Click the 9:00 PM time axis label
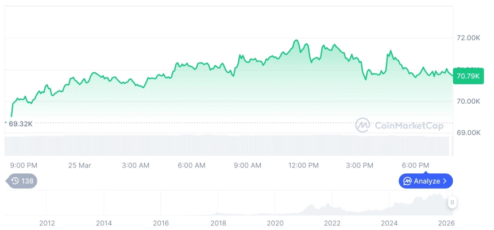This screenshot has width=494, height=230. coord(24,165)
